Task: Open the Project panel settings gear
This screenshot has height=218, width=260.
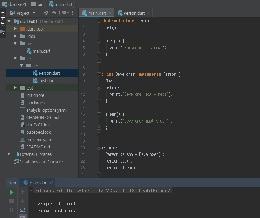Action: (64, 13)
